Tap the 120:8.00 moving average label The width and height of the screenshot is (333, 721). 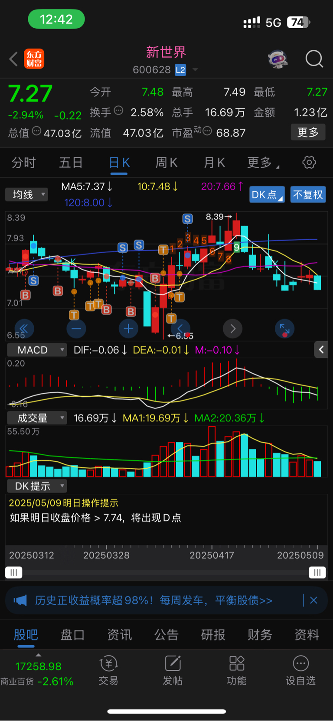88,202
